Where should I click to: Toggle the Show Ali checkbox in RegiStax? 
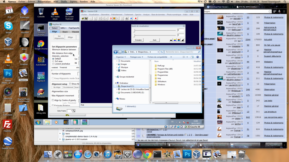(x=70, y=84)
